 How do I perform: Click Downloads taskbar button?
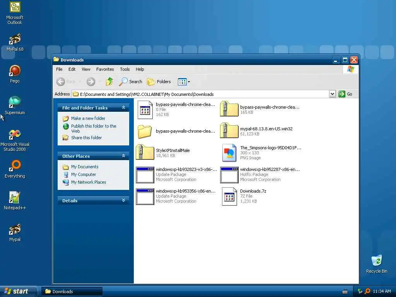point(72,292)
